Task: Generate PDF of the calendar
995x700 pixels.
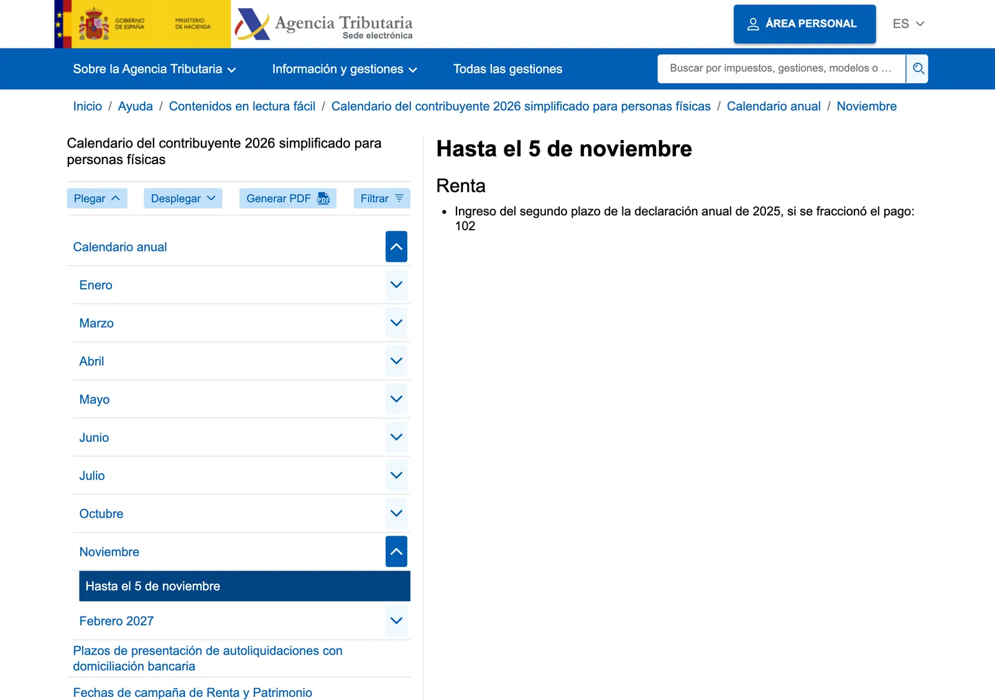Action: pos(288,198)
